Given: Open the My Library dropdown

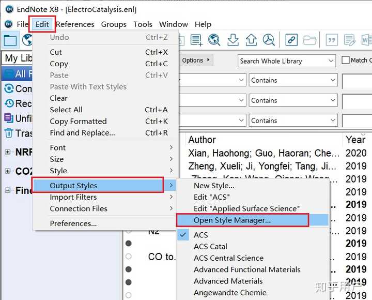Looking at the screenshot, I should coord(18,58).
